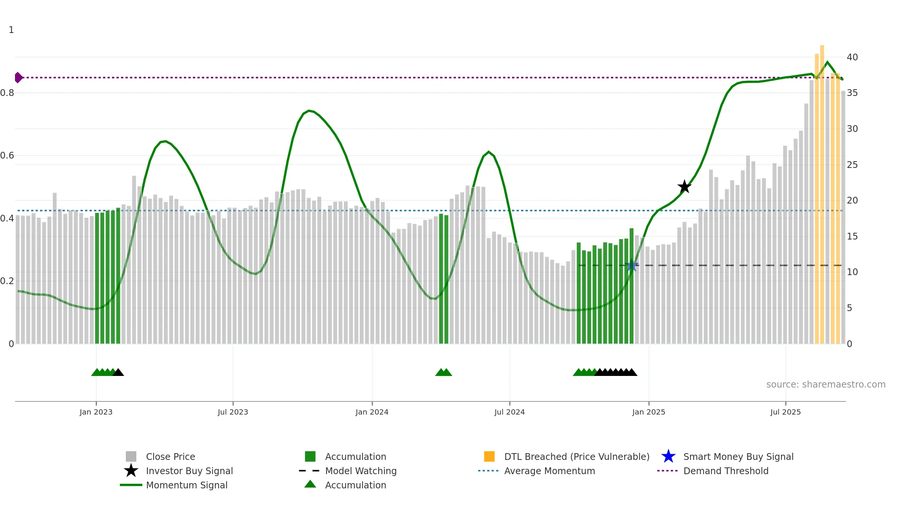Click the purple dotted Demand Threshold legend icon

tap(668, 470)
